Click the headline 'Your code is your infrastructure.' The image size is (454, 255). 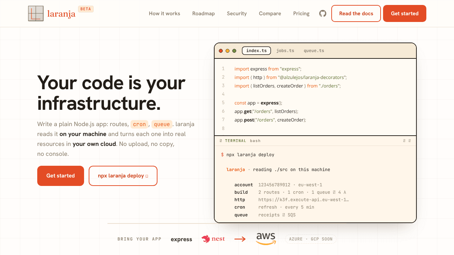click(111, 93)
